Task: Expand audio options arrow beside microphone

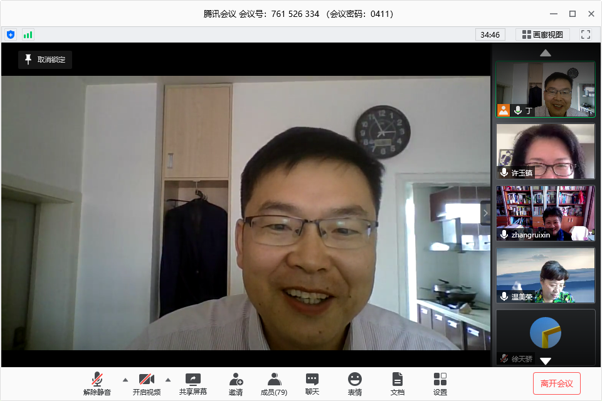Action: tap(125, 380)
